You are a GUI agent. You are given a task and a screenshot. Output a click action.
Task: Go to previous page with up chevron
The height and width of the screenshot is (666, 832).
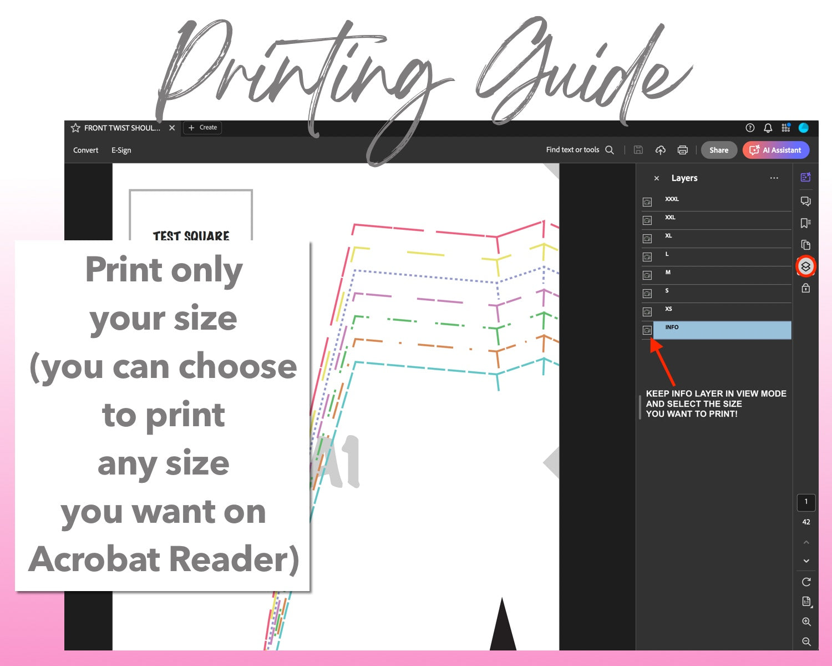[806, 542]
